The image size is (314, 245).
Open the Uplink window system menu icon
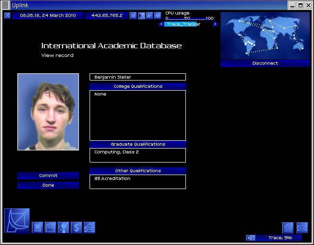5,5
